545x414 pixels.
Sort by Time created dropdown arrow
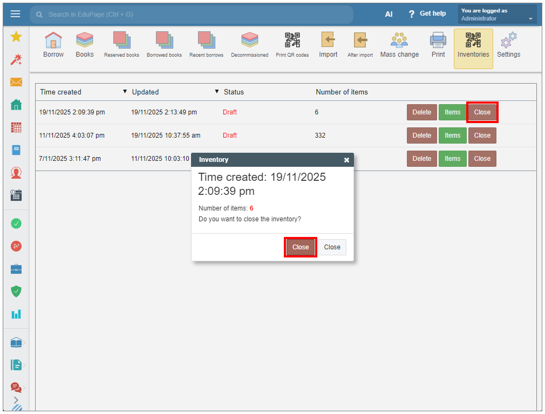pos(125,92)
